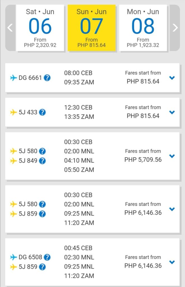Tap help icon next to 5J 849
The height and width of the screenshot is (287, 185).
coord(42,161)
